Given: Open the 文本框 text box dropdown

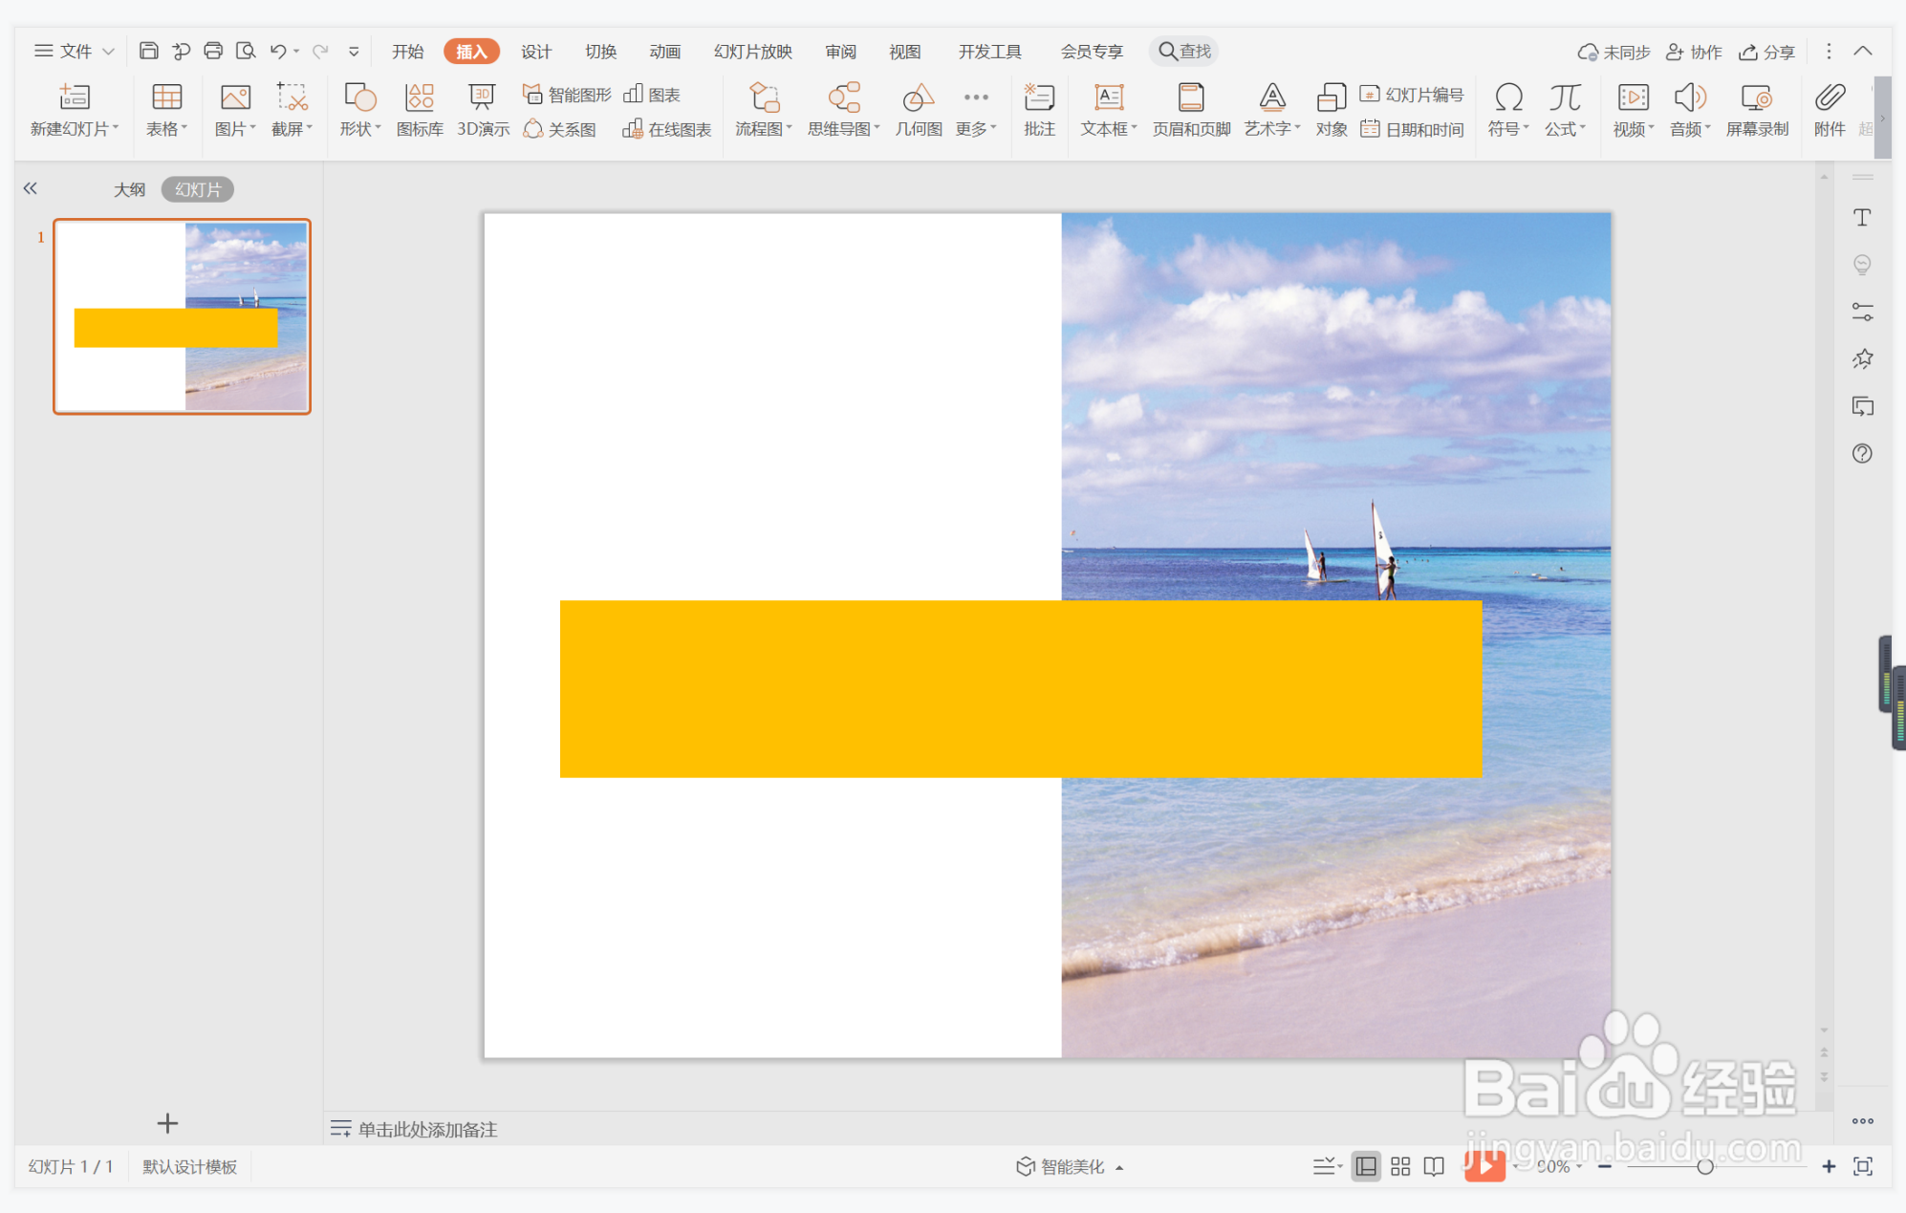Looking at the screenshot, I should [1109, 128].
